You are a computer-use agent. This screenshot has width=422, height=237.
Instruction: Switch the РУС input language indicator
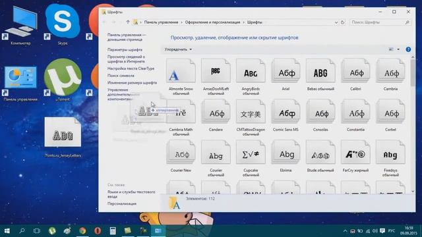[x=392, y=231]
